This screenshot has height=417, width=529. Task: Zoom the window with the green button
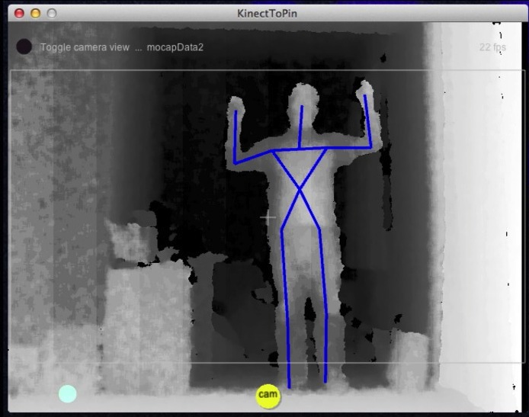[51, 13]
